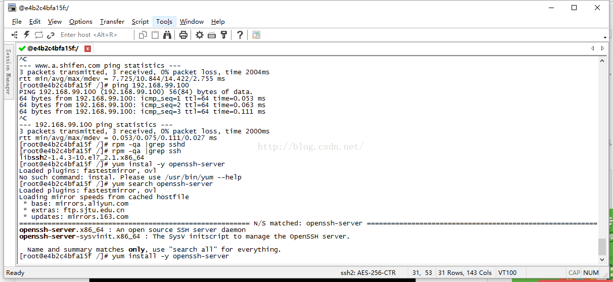Open Find using the binoculars icon
This screenshot has height=282, width=613.
coord(168,35)
